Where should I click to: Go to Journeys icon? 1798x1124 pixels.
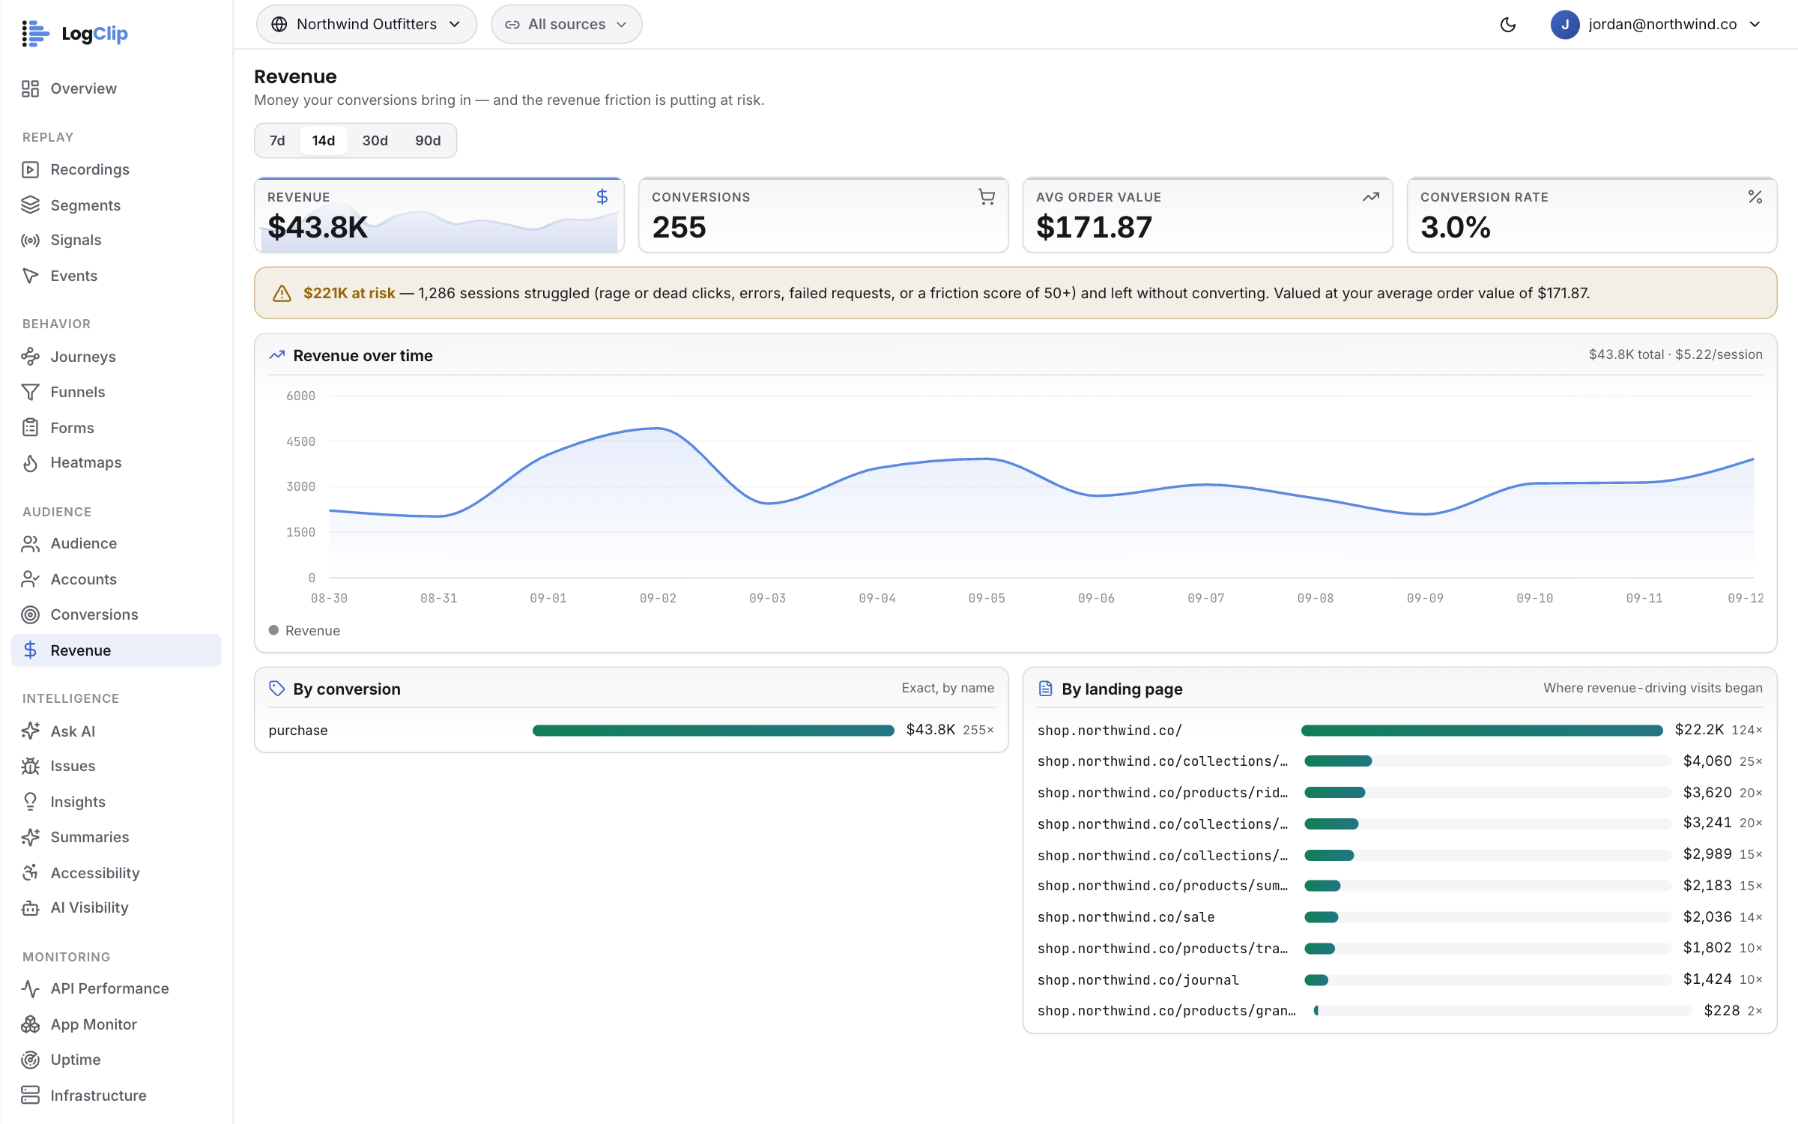30,357
